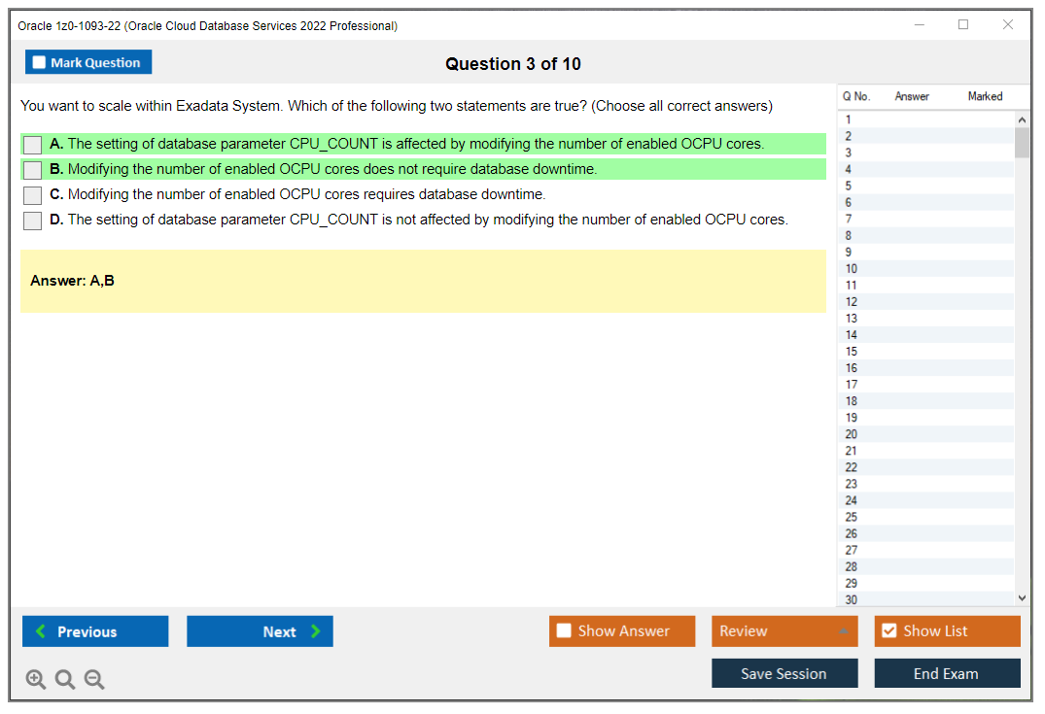Check answer option B about no downtime
The image size is (1045, 714).
(x=31, y=169)
